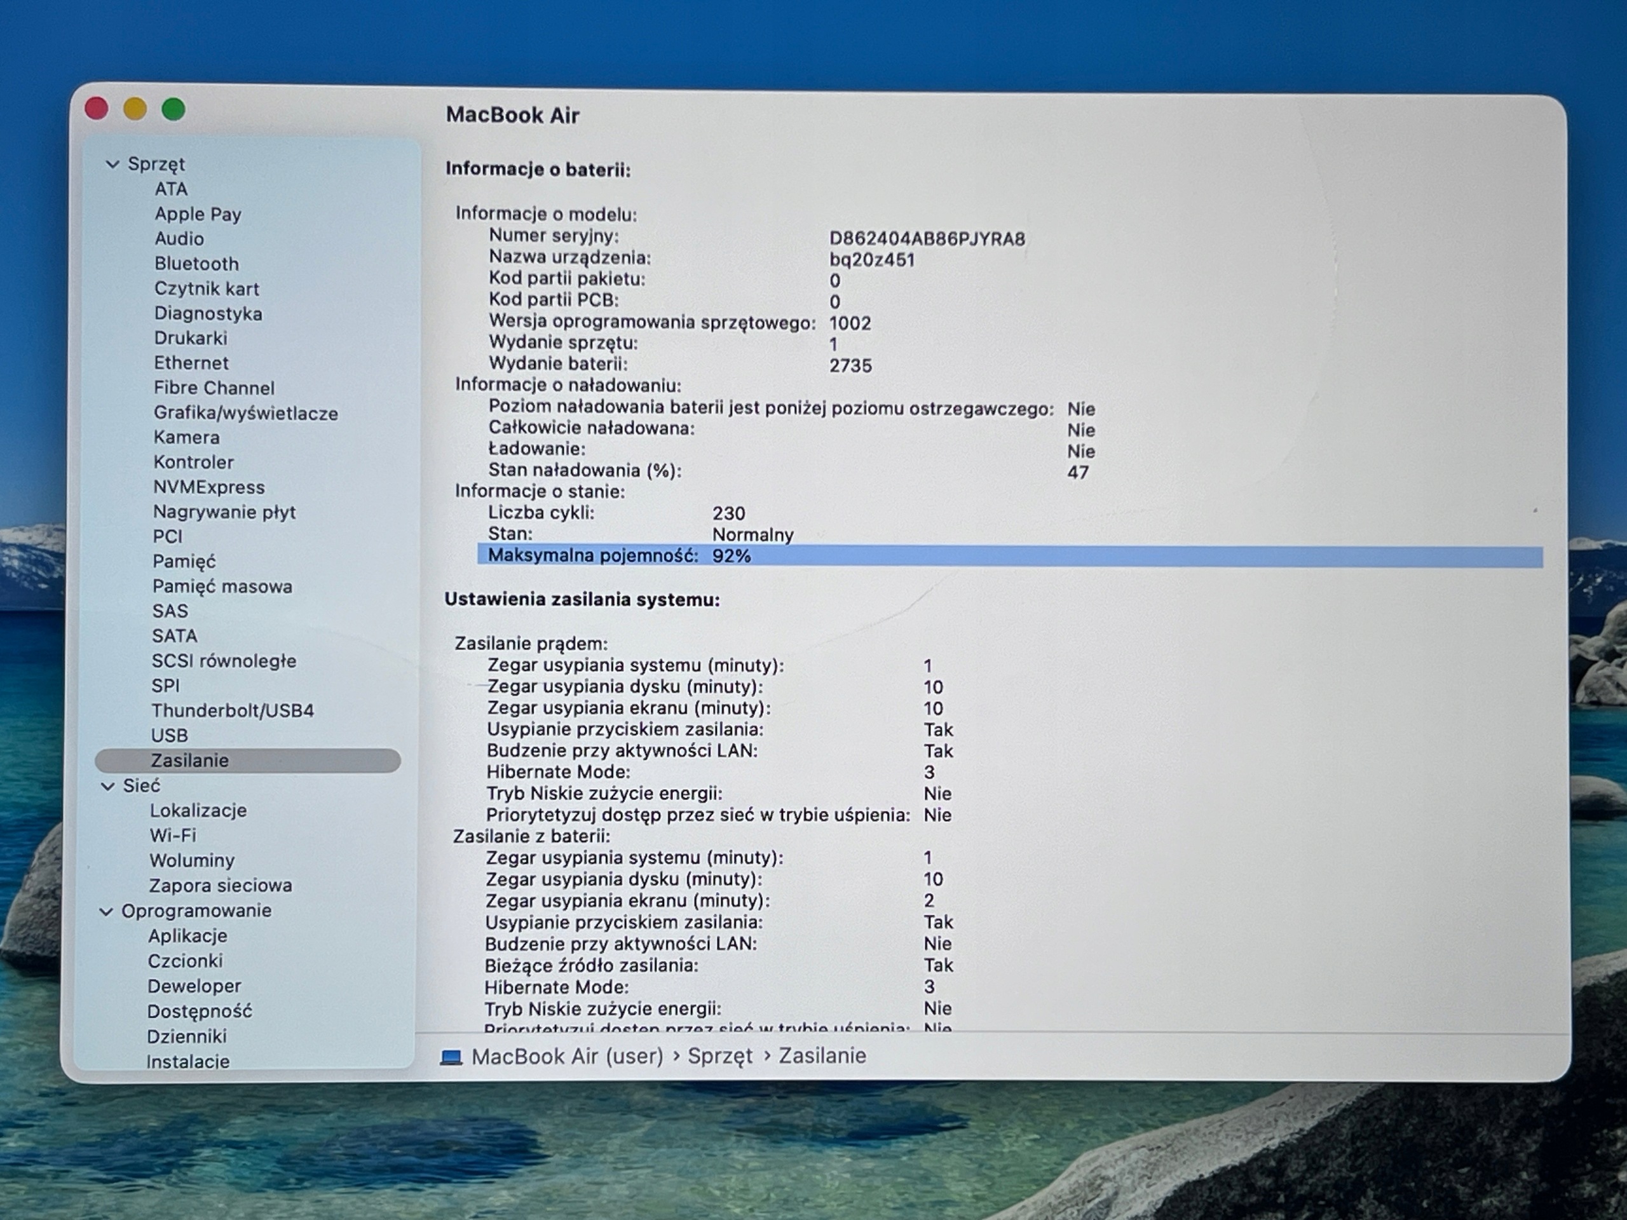1627x1220 pixels.
Task: Select Kamera in the sidebar
Action: click(186, 437)
